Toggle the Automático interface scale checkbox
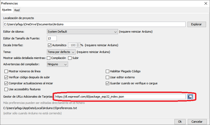Screen dimensions: 210x125 (x=49, y=45)
